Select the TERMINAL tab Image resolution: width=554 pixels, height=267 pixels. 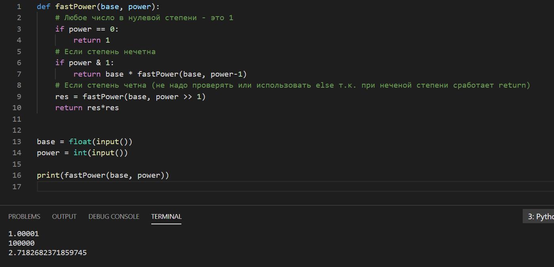pos(166,216)
